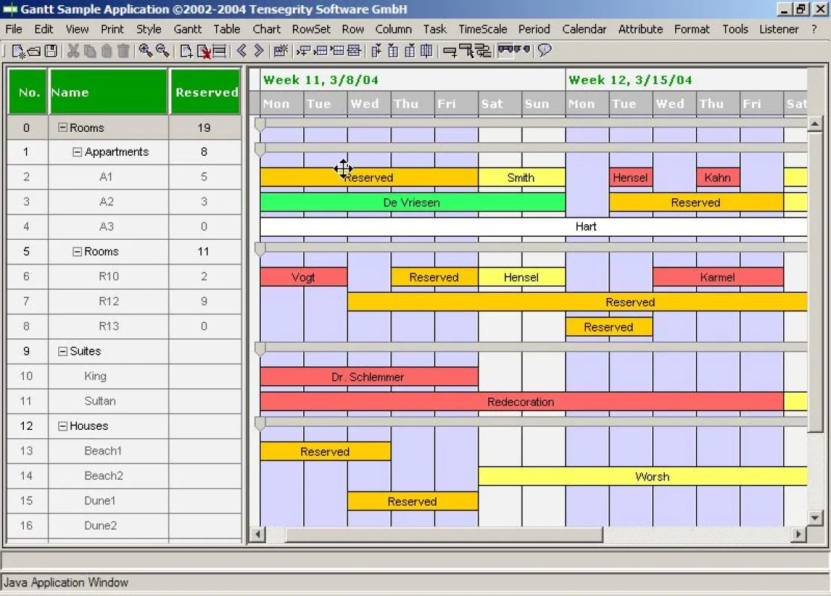Click the open folder toolbar icon
Image resolution: width=831 pixels, height=596 pixels.
point(34,51)
